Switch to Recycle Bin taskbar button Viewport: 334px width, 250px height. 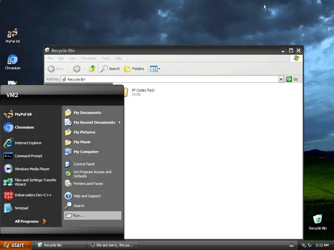[x=60, y=245]
